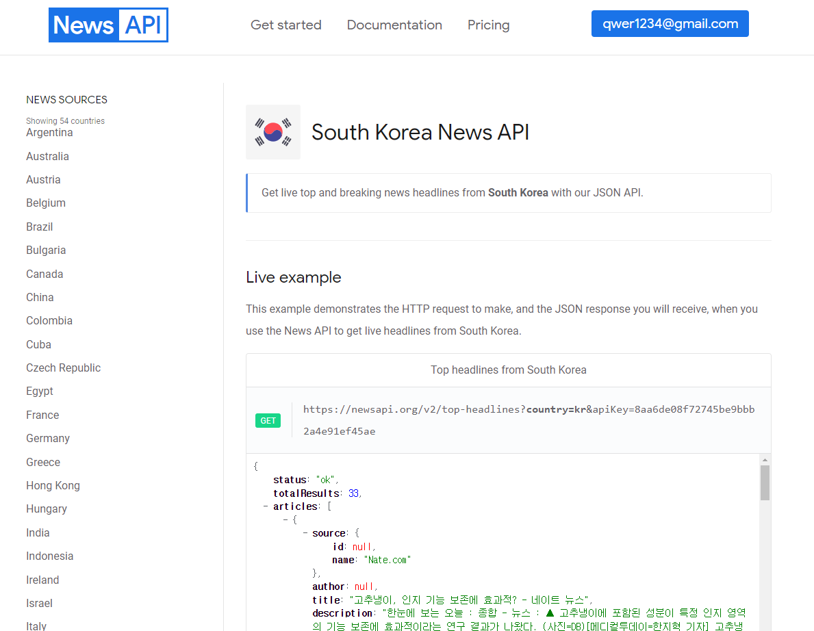
Task: Select Cuba in news sources
Action: (x=38, y=344)
